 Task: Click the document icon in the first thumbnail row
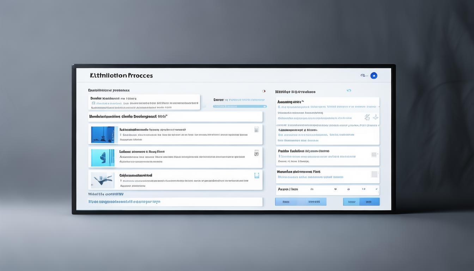click(x=256, y=130)
